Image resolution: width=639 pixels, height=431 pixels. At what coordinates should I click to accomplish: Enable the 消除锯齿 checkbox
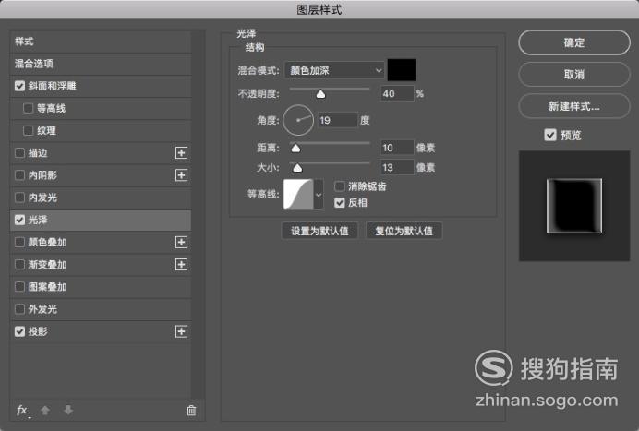340,186
